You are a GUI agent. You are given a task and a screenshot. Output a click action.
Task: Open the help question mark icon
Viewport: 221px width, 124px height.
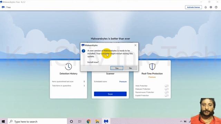(x=216, y=7)
